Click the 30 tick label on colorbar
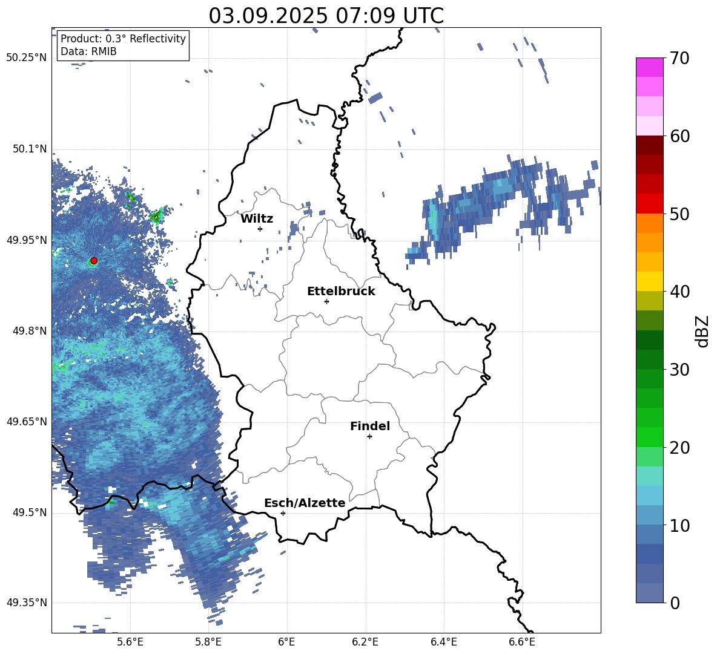The image size is (717, 654). [x=679, y=370]
